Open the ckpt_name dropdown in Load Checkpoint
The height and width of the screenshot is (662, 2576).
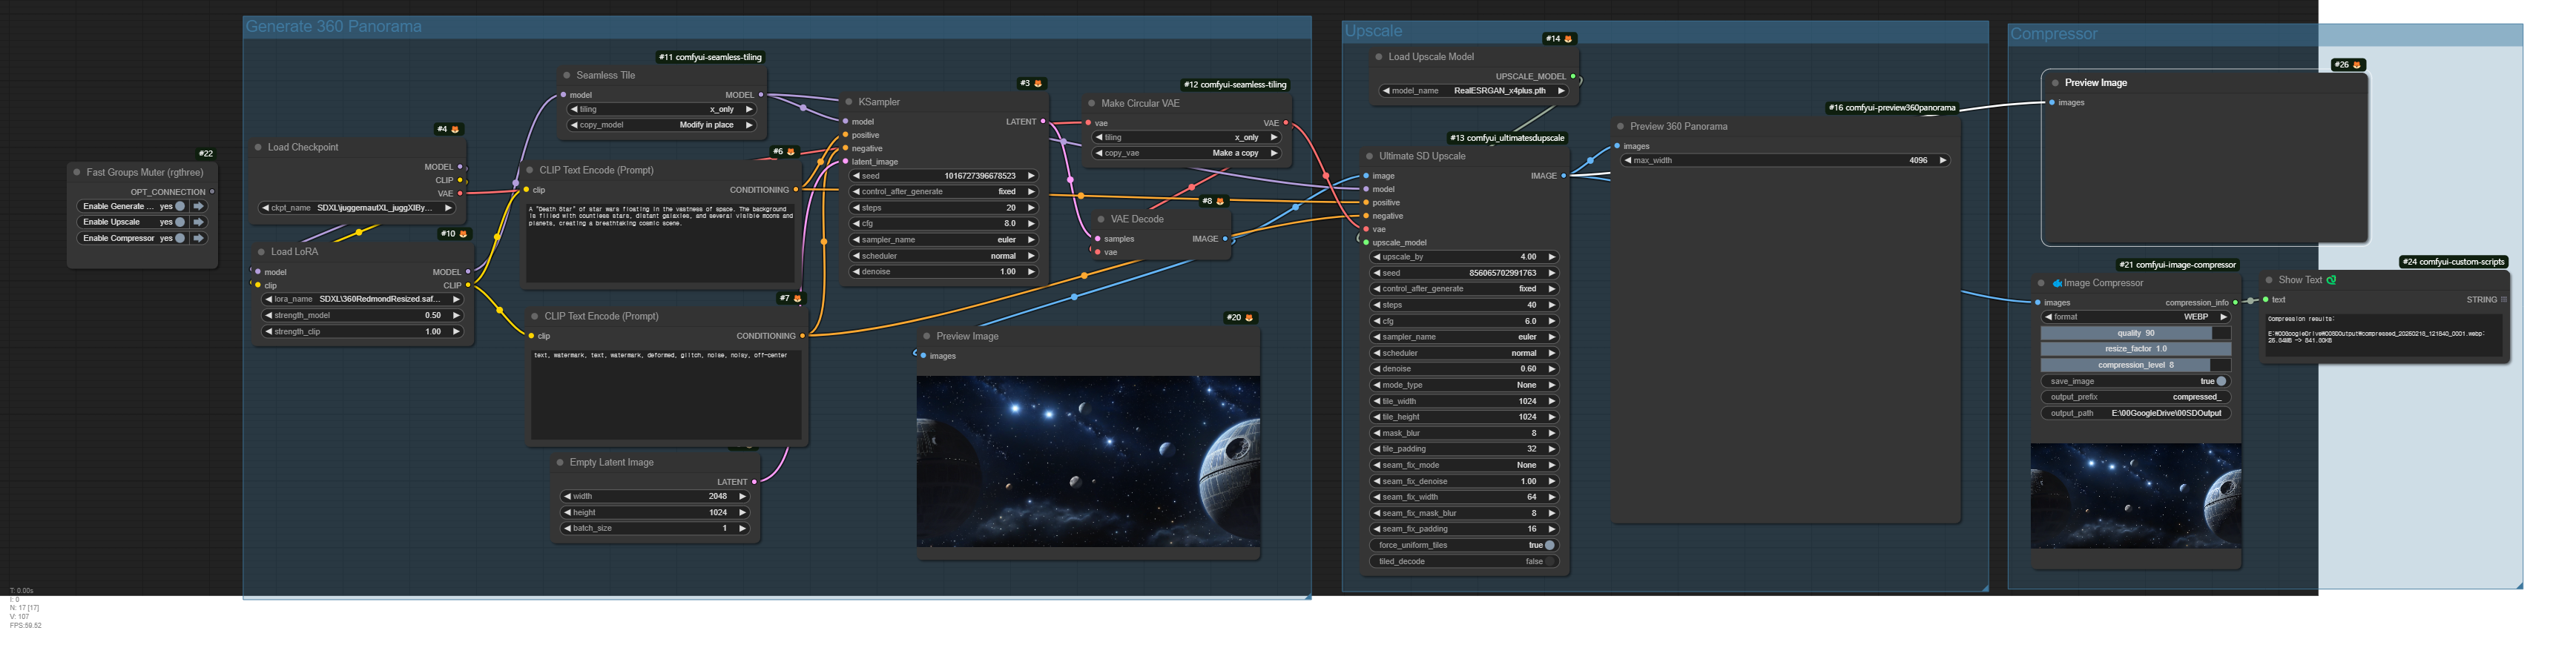point(356,208)
